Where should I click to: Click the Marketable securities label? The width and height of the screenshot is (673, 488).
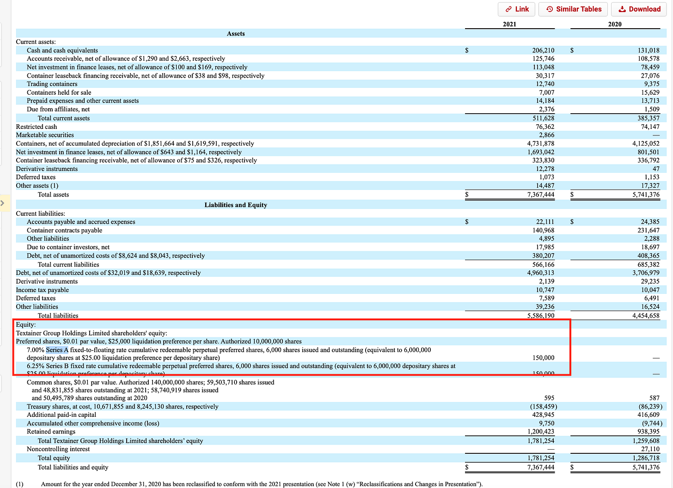(x=45, y=135)
